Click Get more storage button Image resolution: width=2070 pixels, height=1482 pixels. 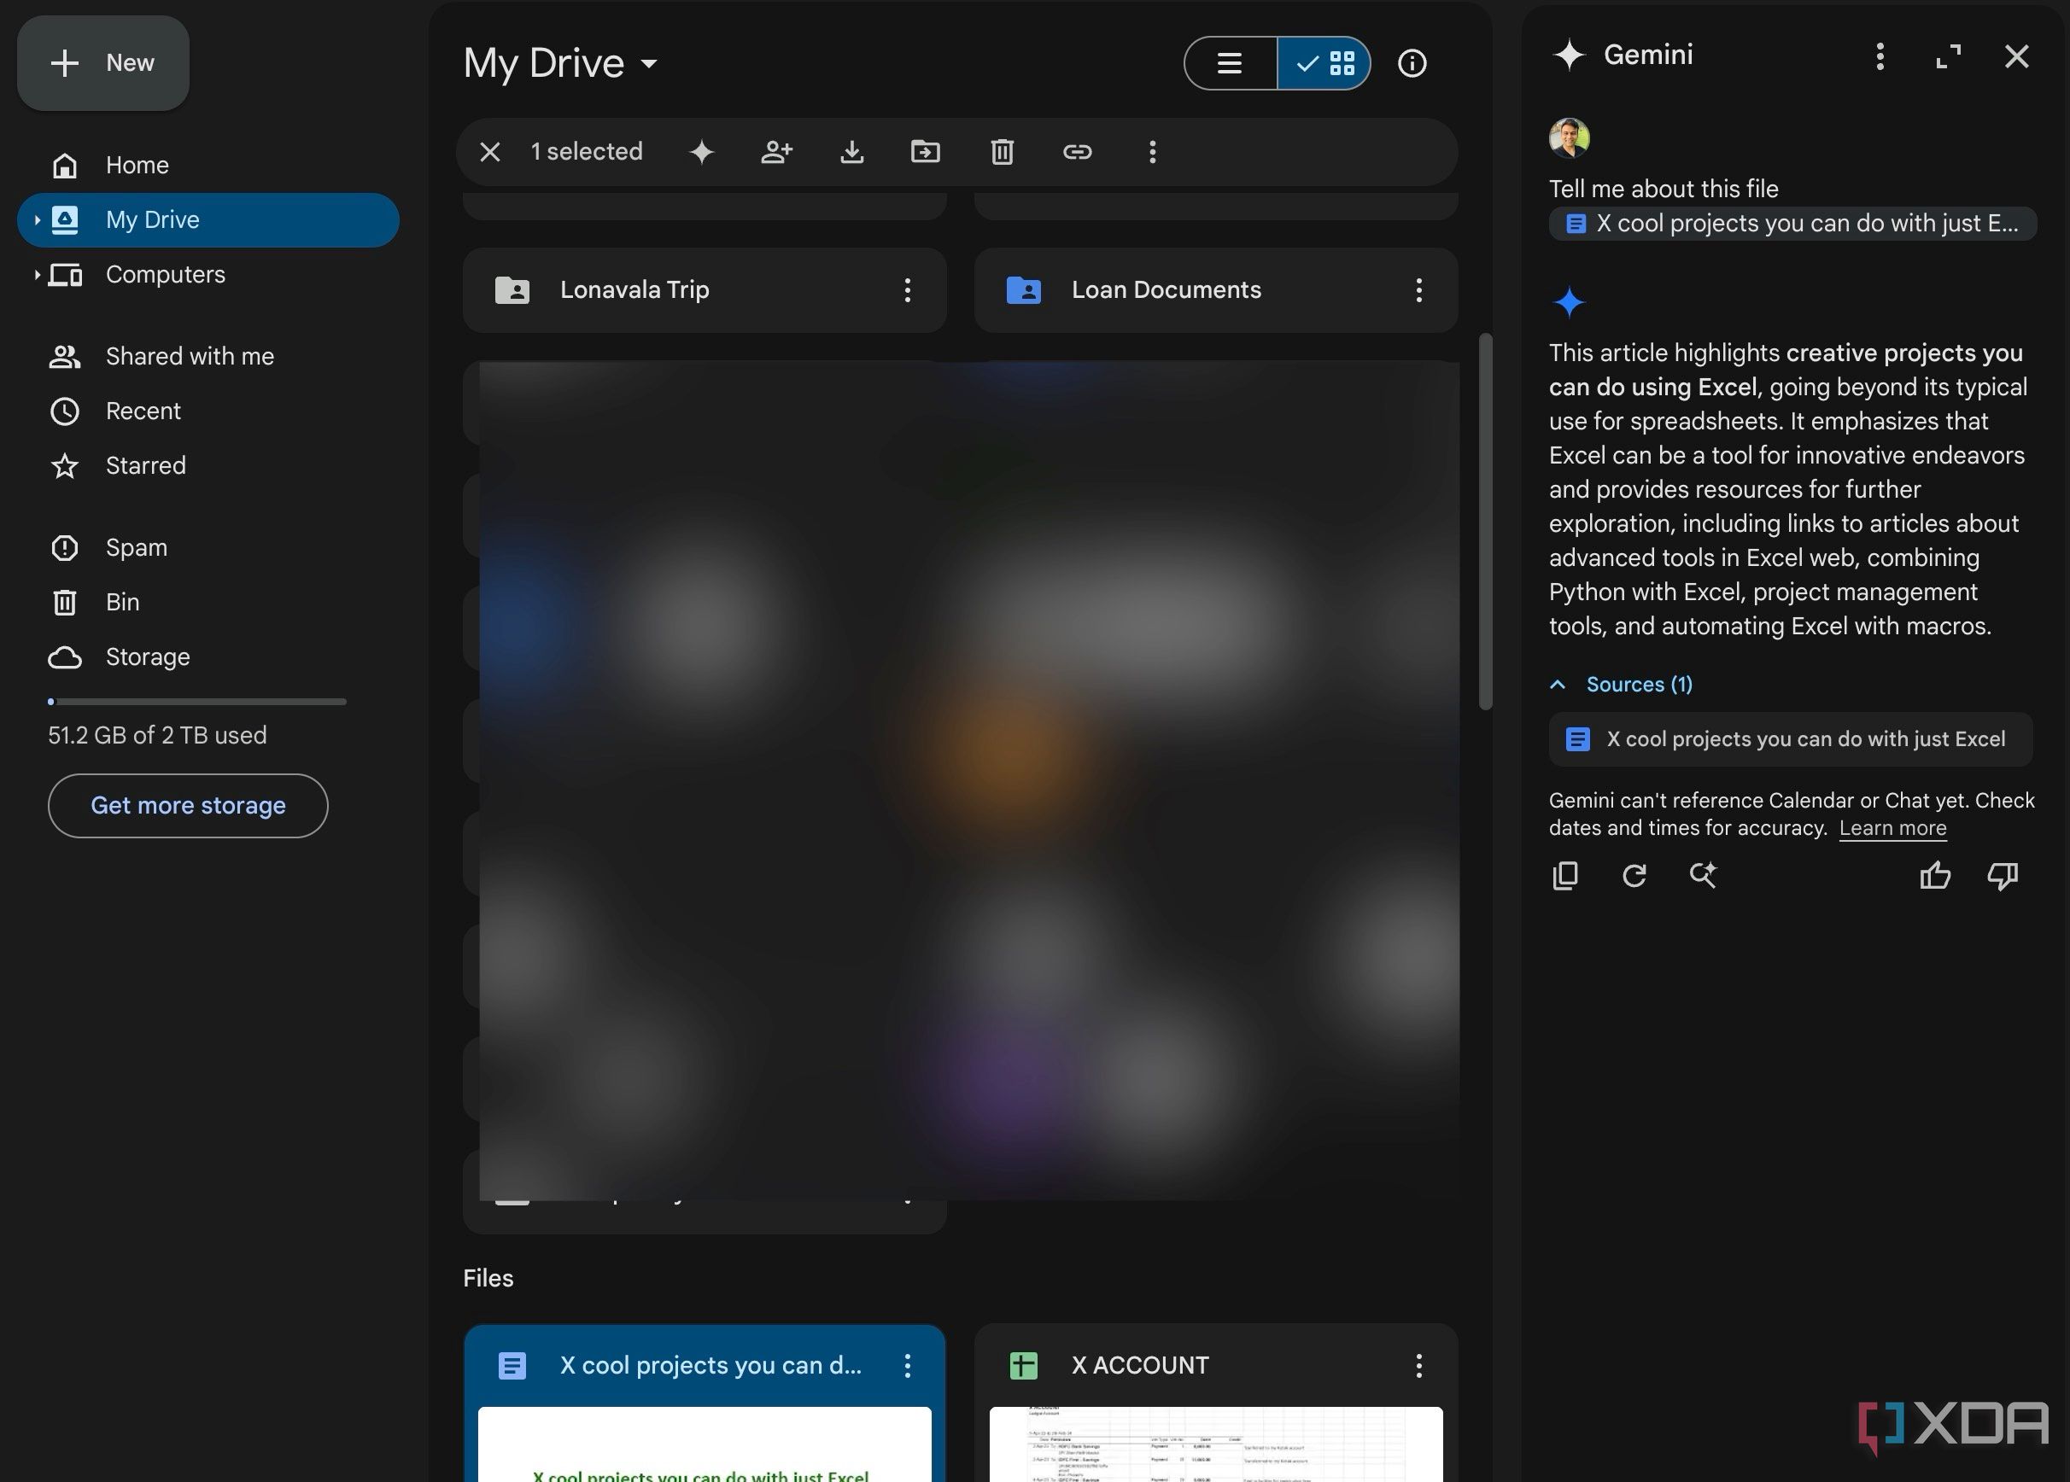coord(188,806)
